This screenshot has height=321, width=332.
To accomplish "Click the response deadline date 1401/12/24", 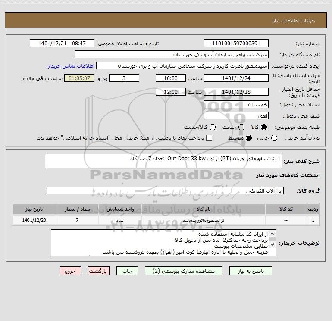I will point(236,78).
